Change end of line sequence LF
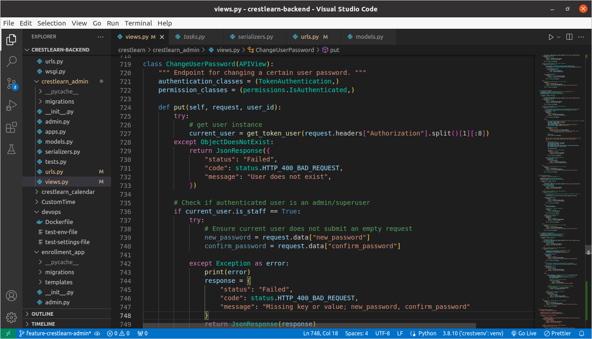The height and width of the screenshot is (339, 592). point(400,334)
